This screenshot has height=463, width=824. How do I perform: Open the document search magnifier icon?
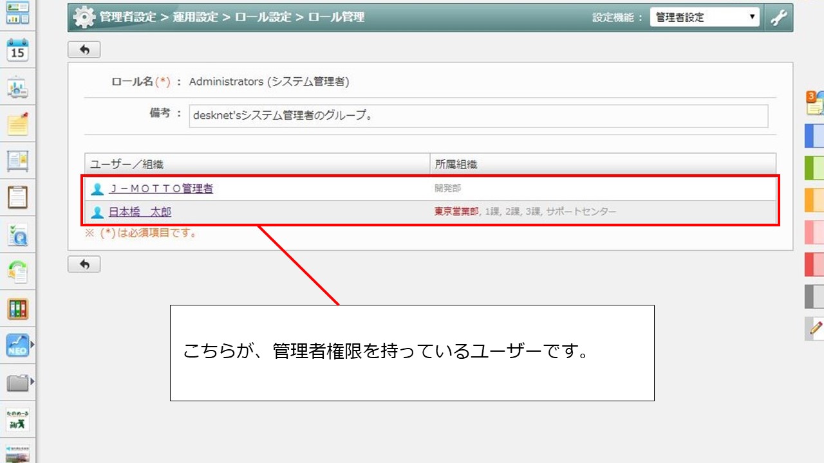[17, 236]
